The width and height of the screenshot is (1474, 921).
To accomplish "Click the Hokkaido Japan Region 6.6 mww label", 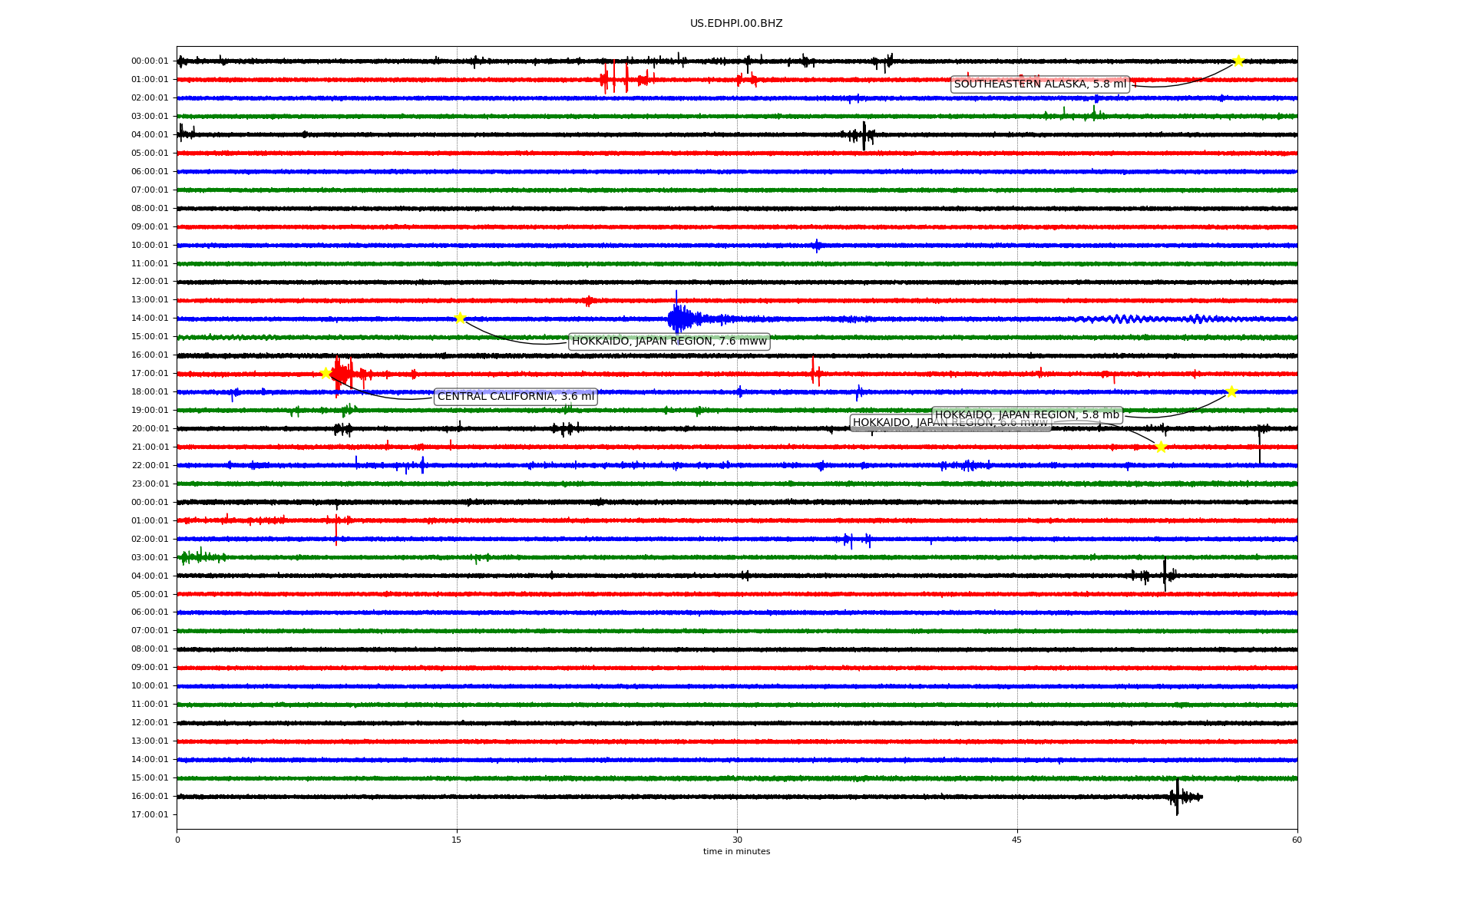I will [x=891, y=423].
